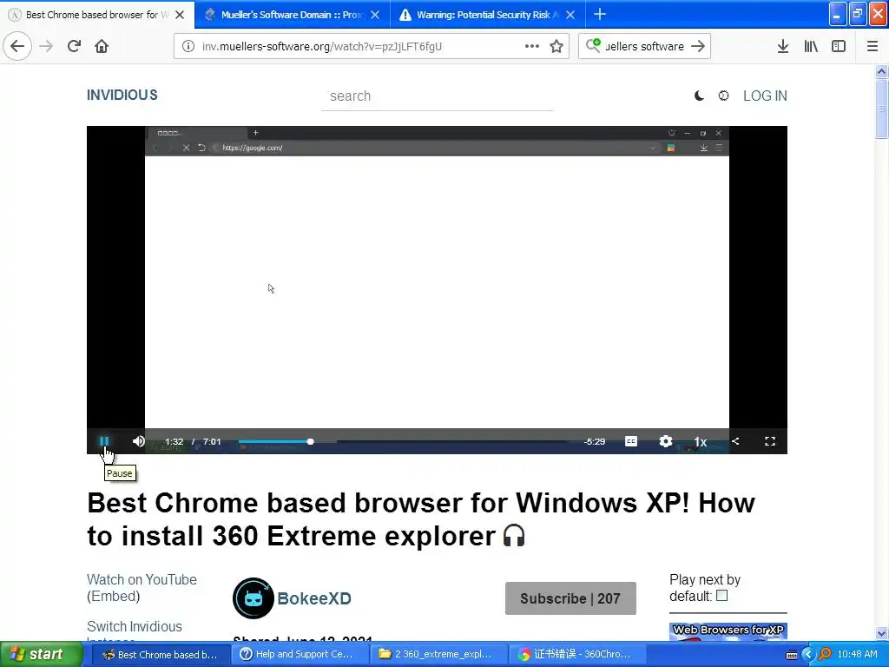The width and height of the screenshot is (889, 667).
Task: Click Invidious search field
Action: (438, 96)
